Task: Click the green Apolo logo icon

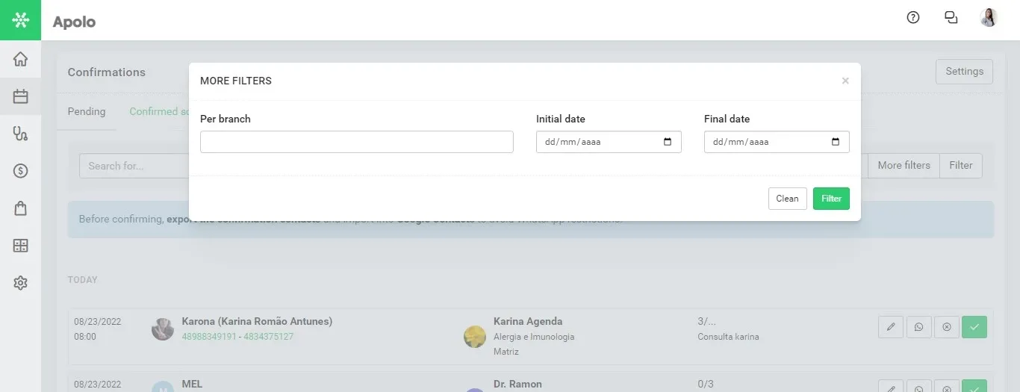Action: (20, 20)
